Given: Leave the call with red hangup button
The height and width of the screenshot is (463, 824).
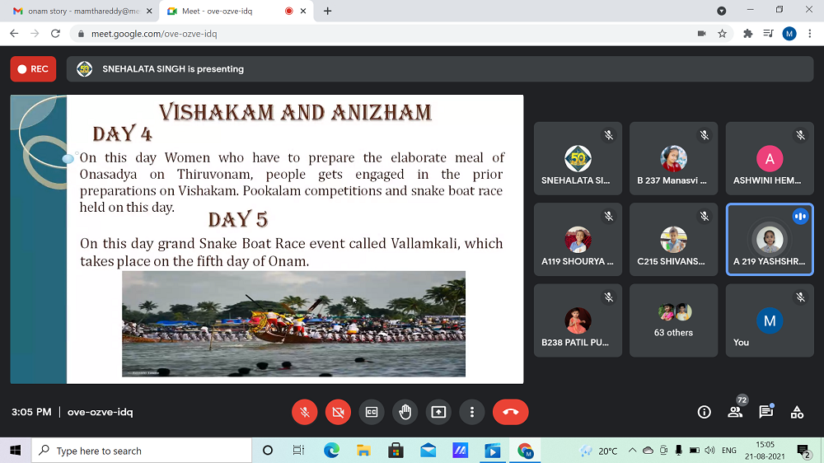Looking at the screenshot, I should click(510, 412).
